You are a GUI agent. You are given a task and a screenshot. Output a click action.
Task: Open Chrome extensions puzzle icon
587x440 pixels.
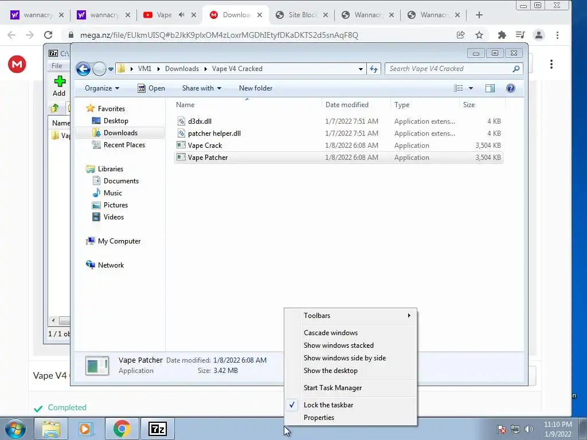point(502,35)
